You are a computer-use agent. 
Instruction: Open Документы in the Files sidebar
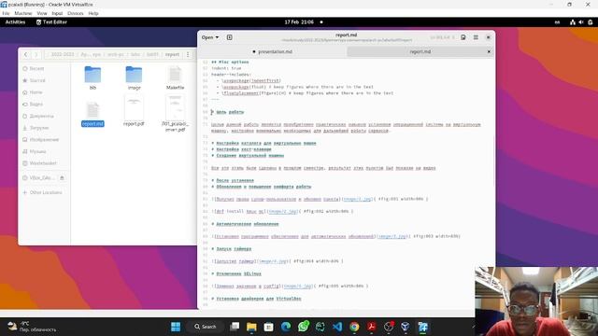point(41,116)
